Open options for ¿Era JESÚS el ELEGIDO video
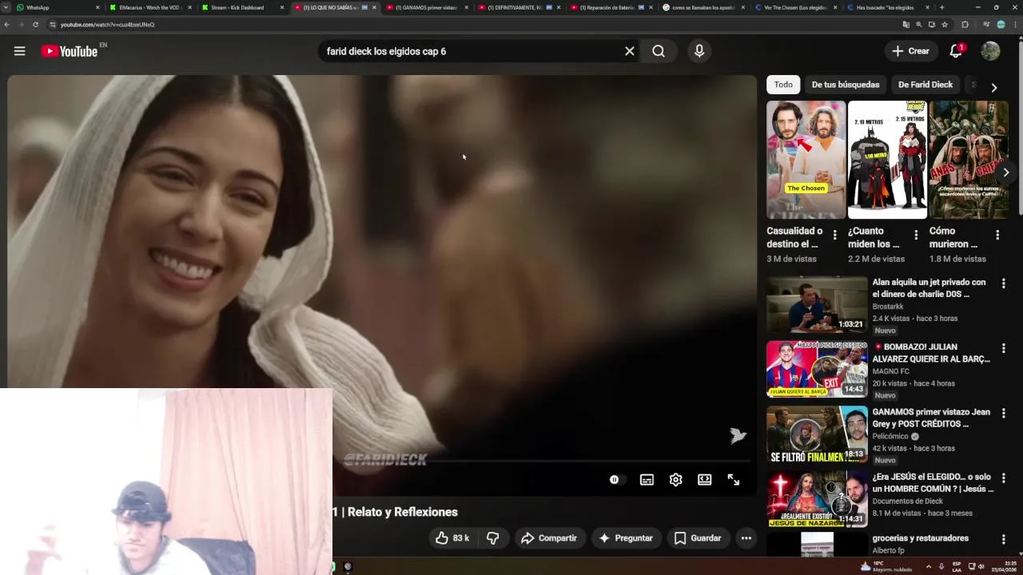The width and height of the screenshot is (1023, 575). pyautogui.click(x=1004, y=478)
